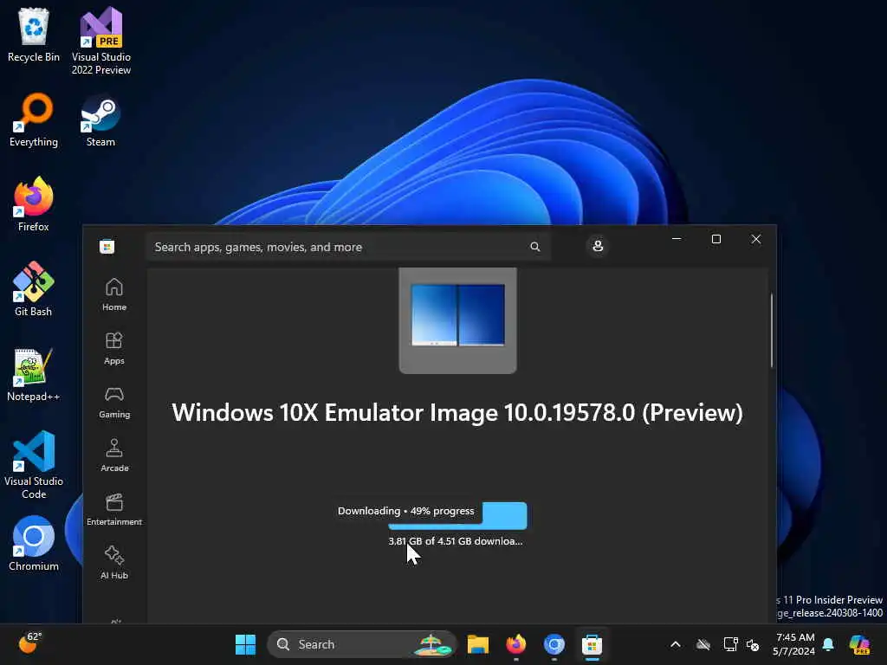Click the Windows 10X Emulator Image title text
This screenshot has height=665, width=887.
coord(457,412)
